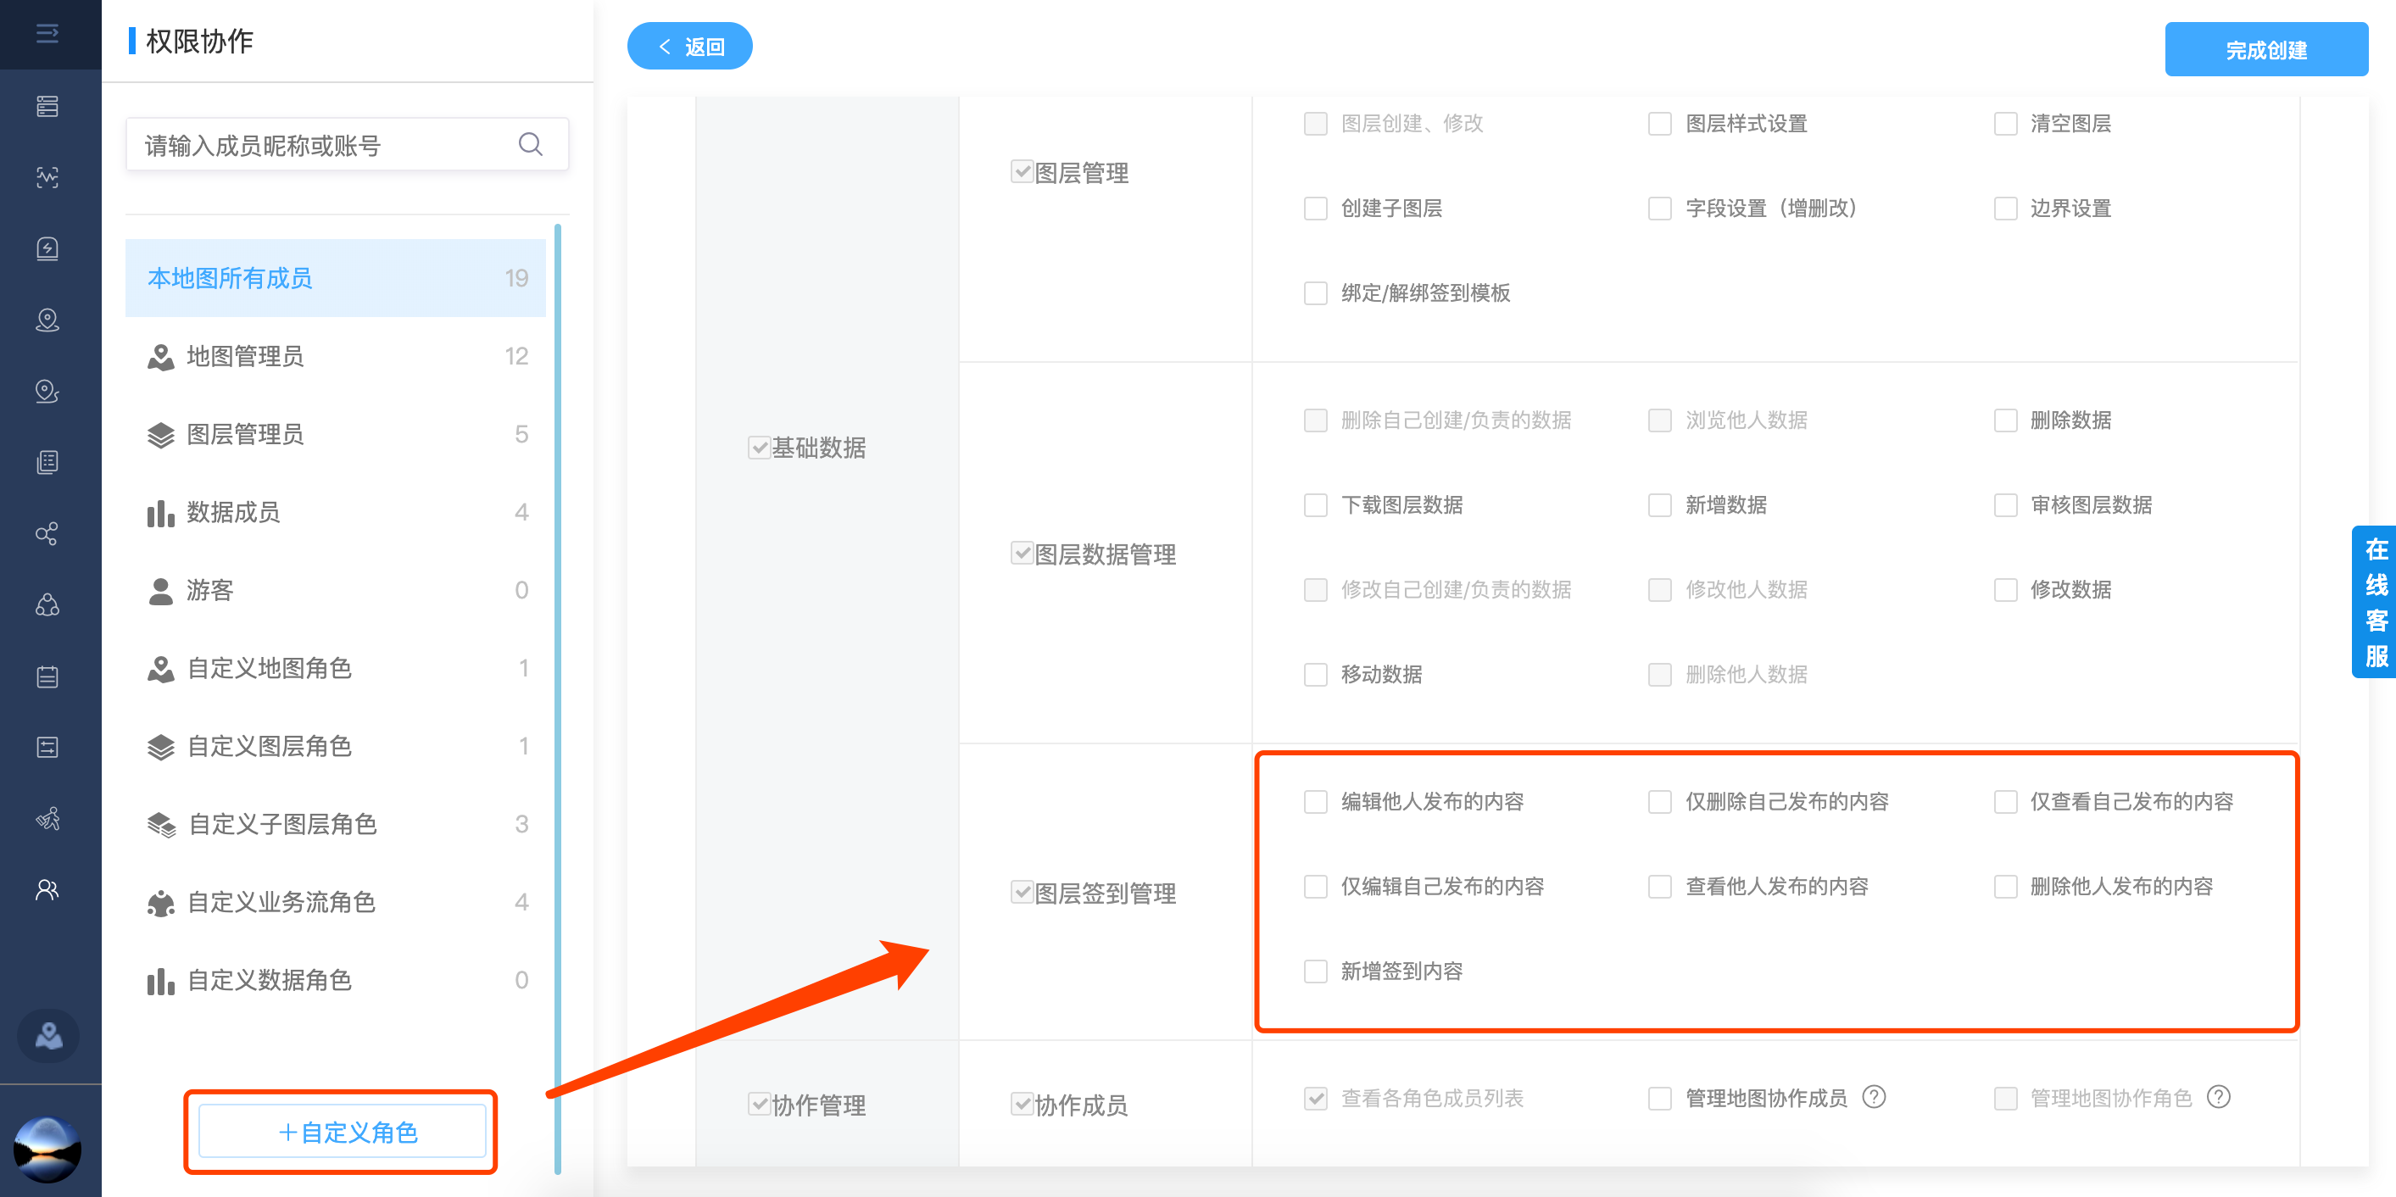The height and width of the screenshot is (1197, 2396).
Task: Select the 自定义数据角色 item
Action: tap(336, 980)
